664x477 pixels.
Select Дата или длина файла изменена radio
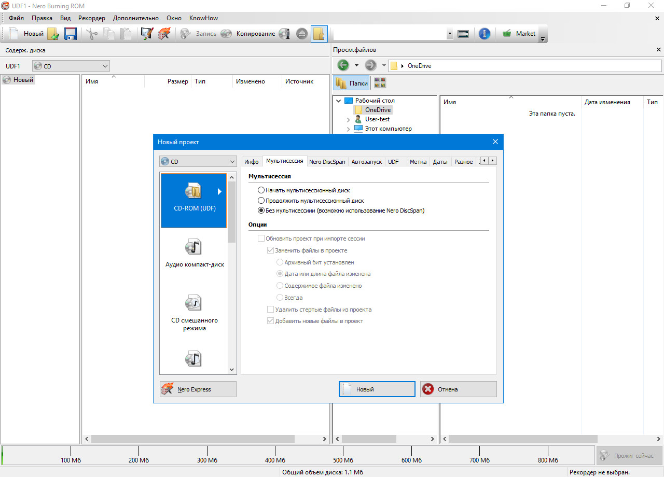point(280,274)
